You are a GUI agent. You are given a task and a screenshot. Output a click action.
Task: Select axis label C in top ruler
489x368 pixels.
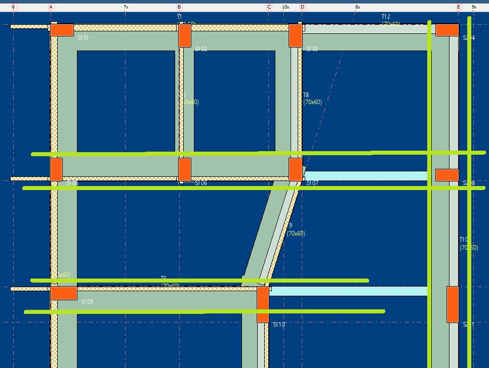tap(269, 7)
